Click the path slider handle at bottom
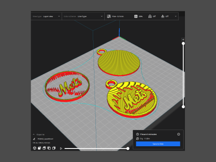Image resolution: width=216 pixels, height=162 pixels. [128, 148]
